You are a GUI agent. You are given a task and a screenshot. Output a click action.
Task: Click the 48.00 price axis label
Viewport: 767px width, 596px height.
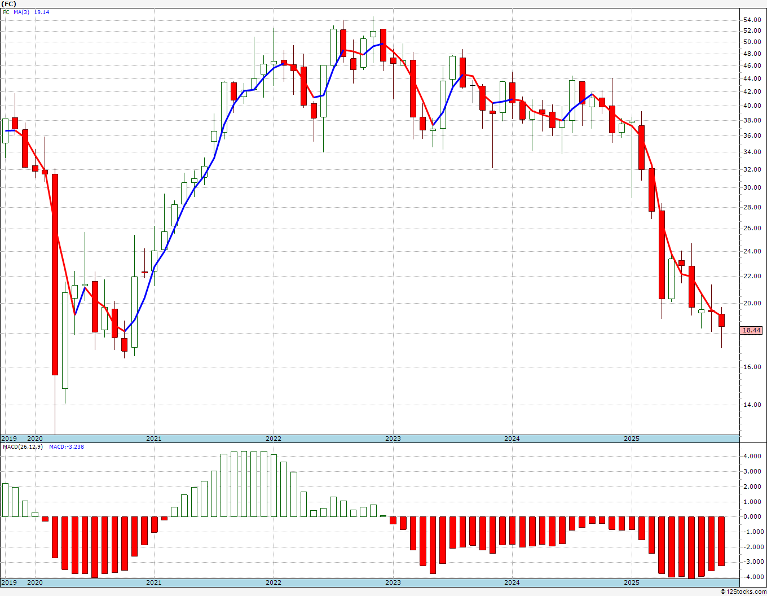coord(752,54)
